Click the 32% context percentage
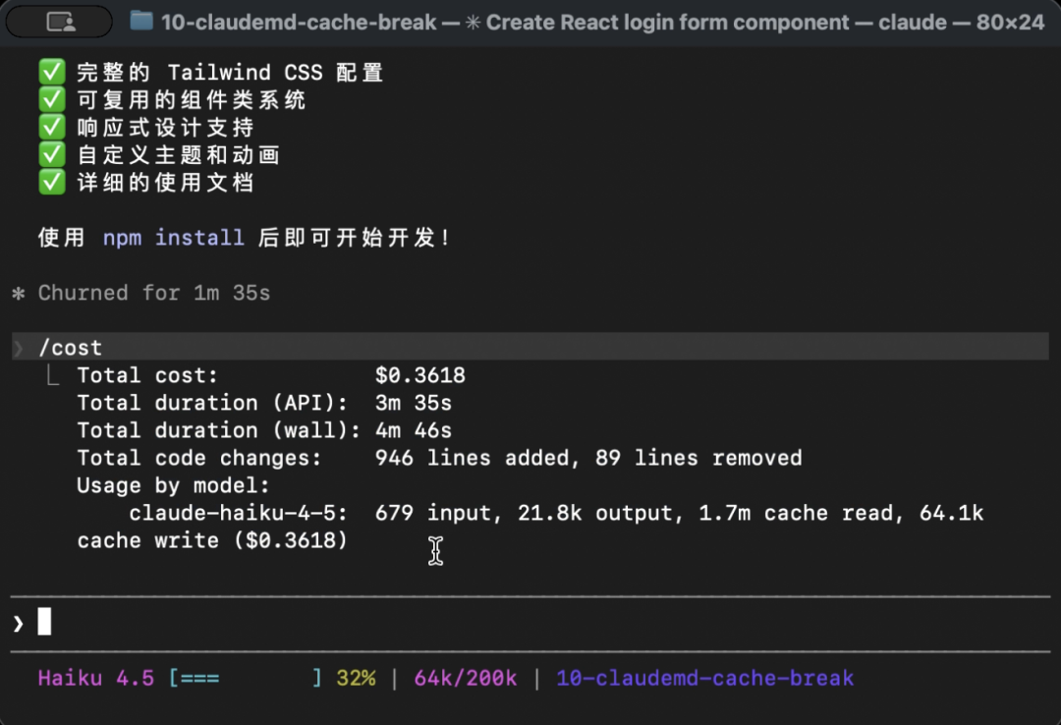Viewport: 1061px width, 725px height. 356,678
